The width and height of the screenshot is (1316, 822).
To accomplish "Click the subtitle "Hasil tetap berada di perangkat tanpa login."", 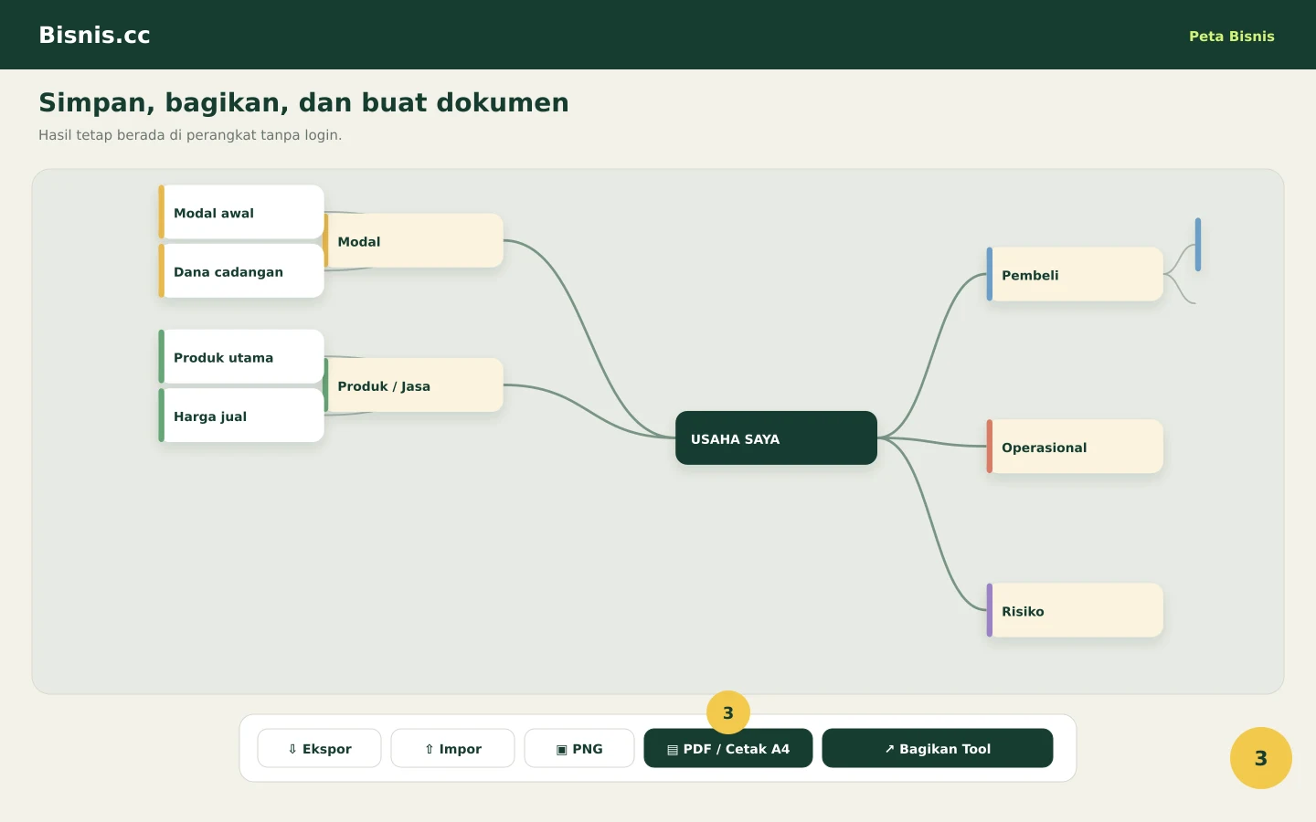I will 190,135.
